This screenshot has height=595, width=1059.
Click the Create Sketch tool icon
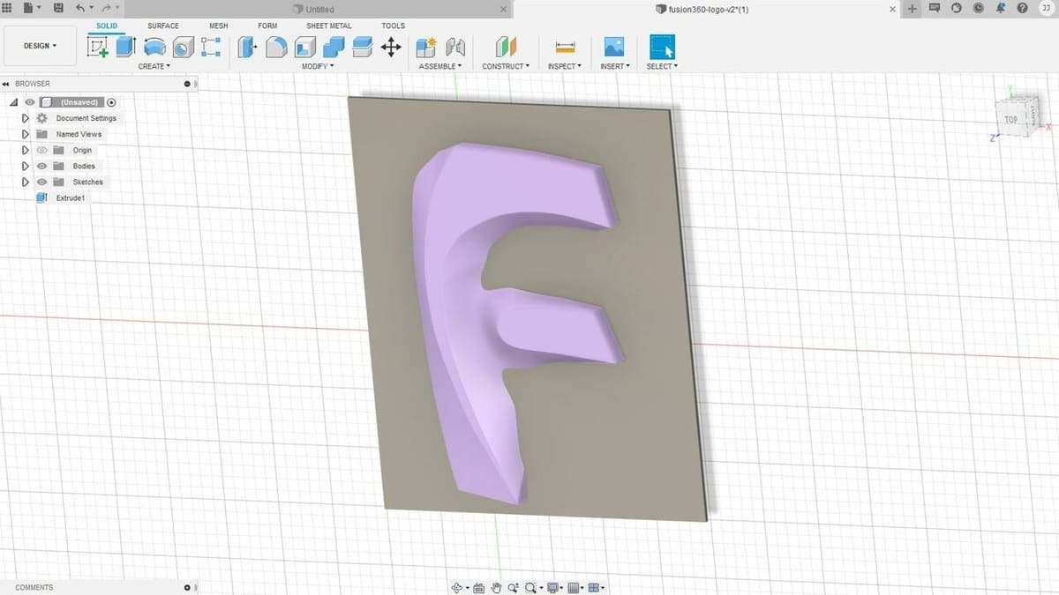coord(98,47)
